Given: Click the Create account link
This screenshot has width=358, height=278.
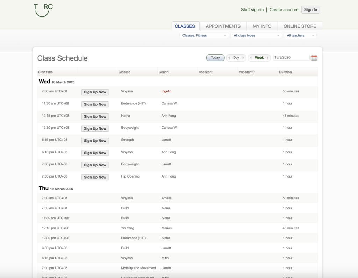Looking at the screenshot, I should click(284, 10).
